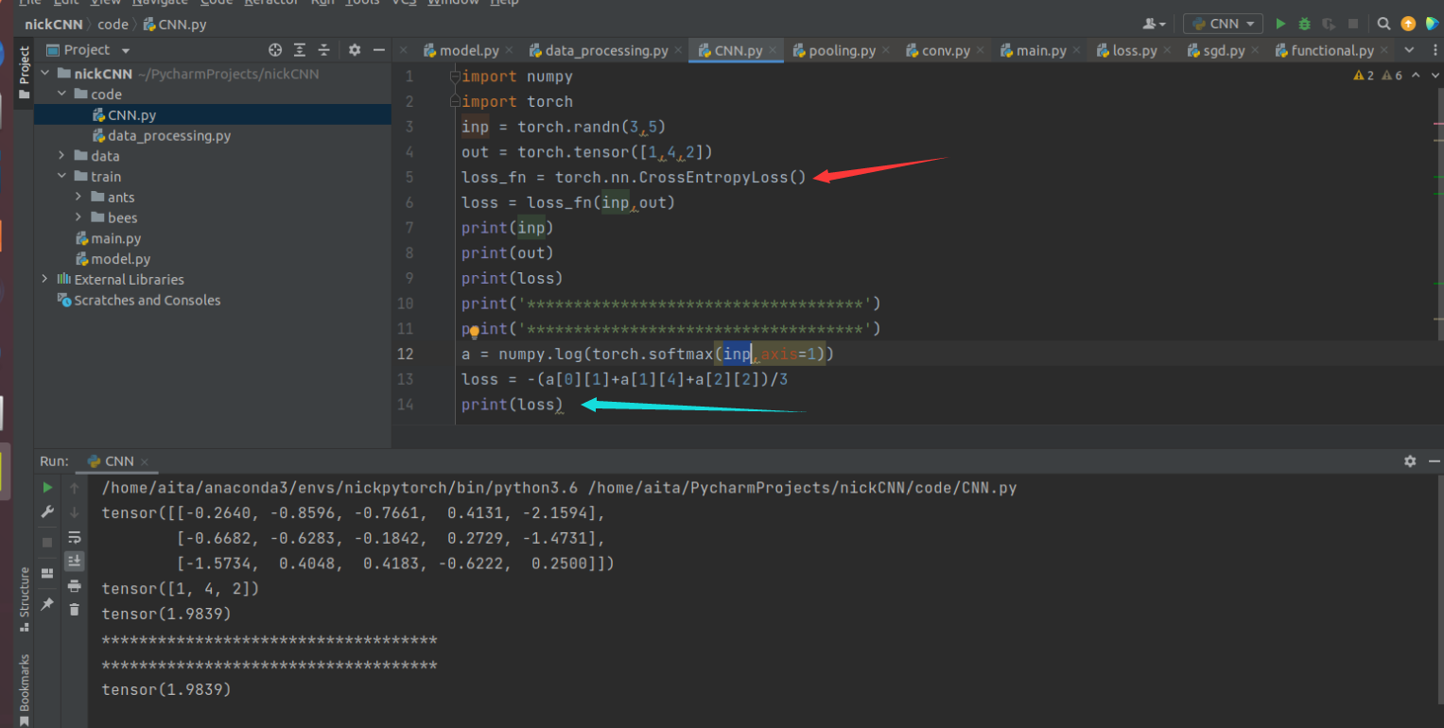Expand the bees folder

pos(78,217)
